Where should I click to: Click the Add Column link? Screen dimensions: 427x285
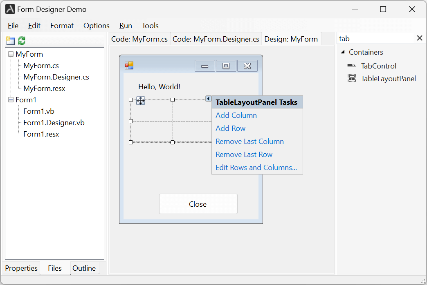[x=236, y=115]
